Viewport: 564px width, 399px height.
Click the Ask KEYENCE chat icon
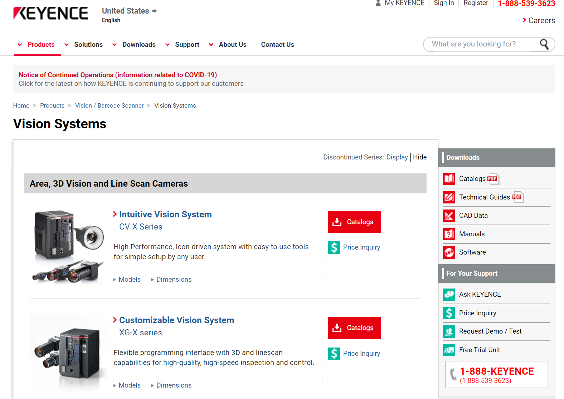click(x=449, y=295)
